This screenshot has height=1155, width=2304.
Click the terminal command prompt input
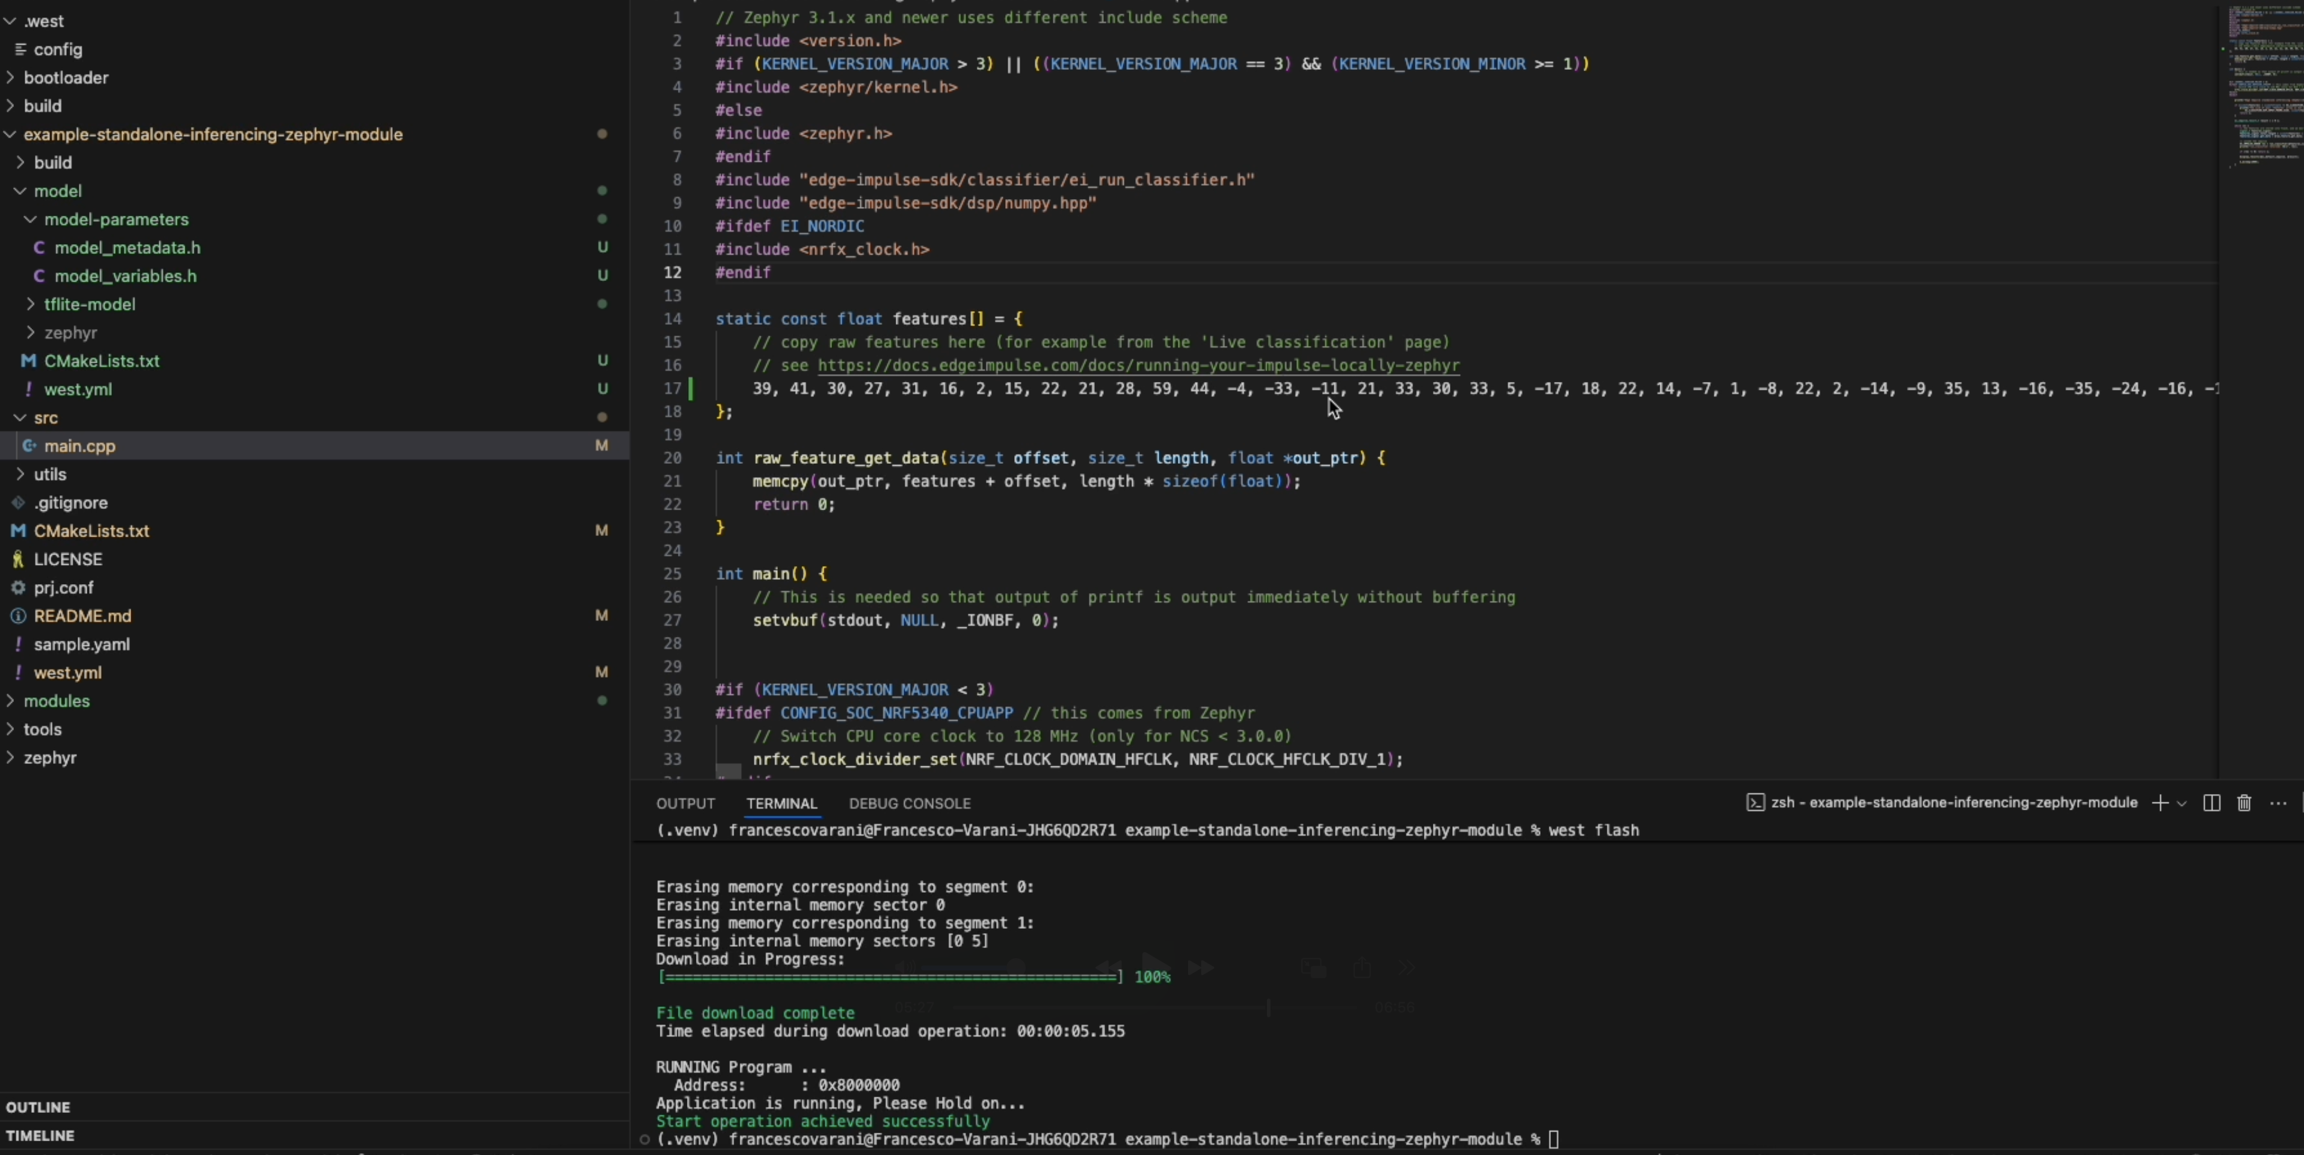(x=1554, y=1139)
